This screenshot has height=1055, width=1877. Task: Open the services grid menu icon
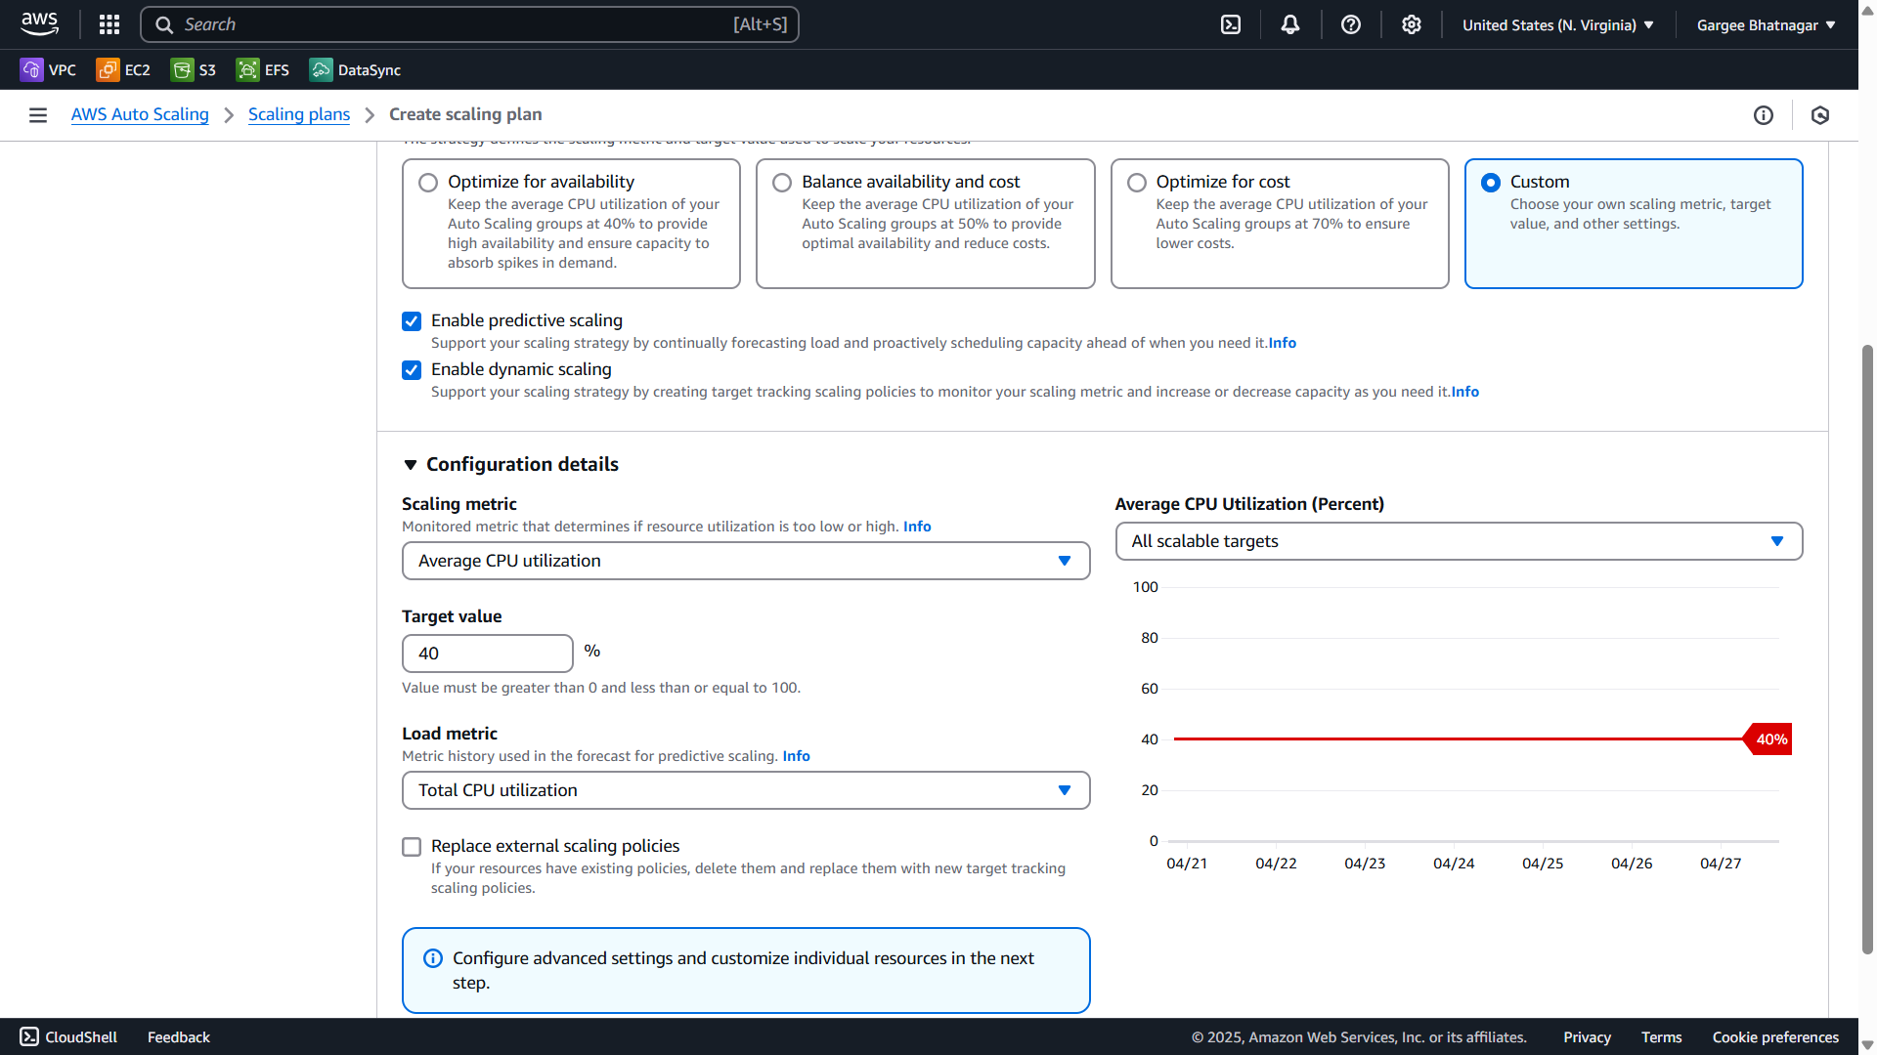109,24
